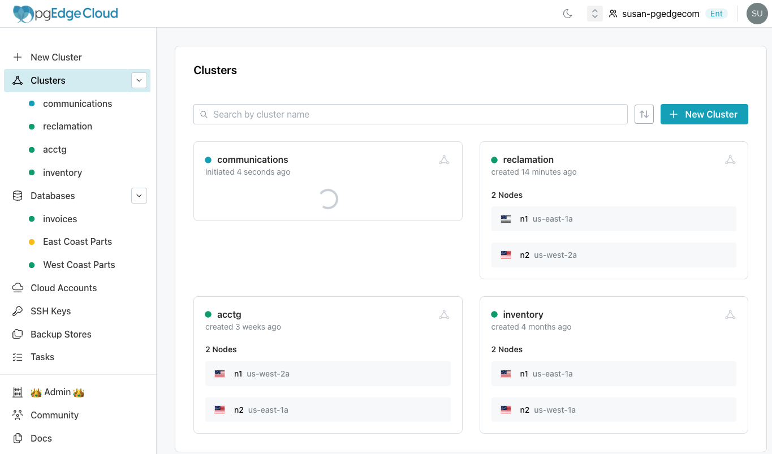This screenshot has width=772, height=454.
Task: Expand the Clusters sidebar dropdown chevron
Action: (x=139, y=80)
